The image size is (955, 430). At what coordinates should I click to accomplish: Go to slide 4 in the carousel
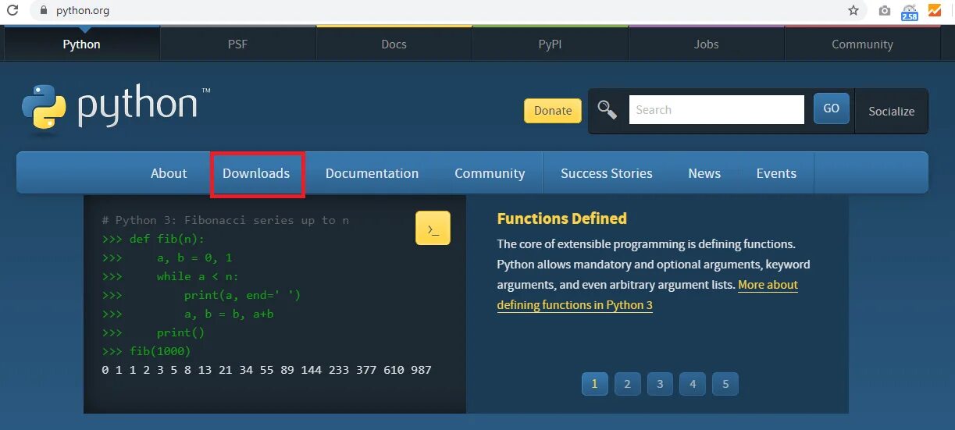pos(693,383)
